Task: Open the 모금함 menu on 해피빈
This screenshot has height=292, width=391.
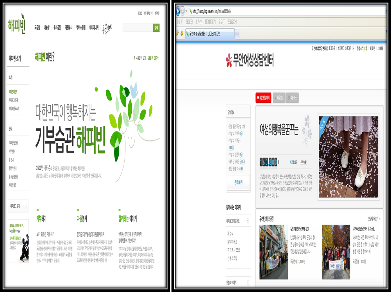Action: (x=37, y=28)
